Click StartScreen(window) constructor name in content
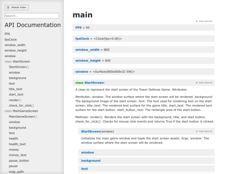Screen dimensions: 232x174 tap(91, 131)
